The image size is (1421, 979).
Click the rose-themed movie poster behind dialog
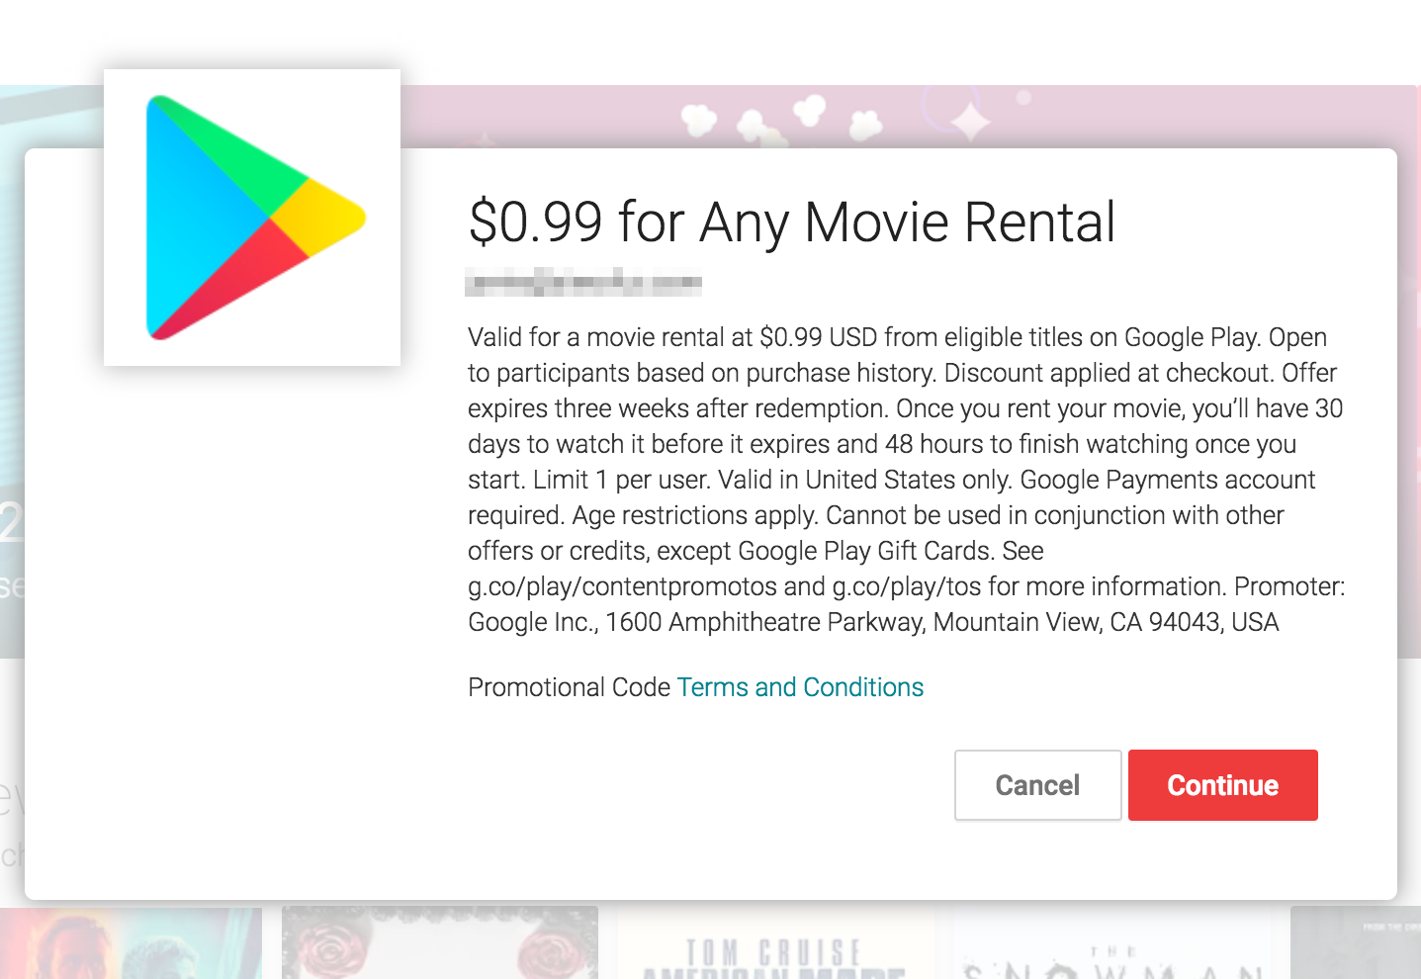[x=440, y=943]
